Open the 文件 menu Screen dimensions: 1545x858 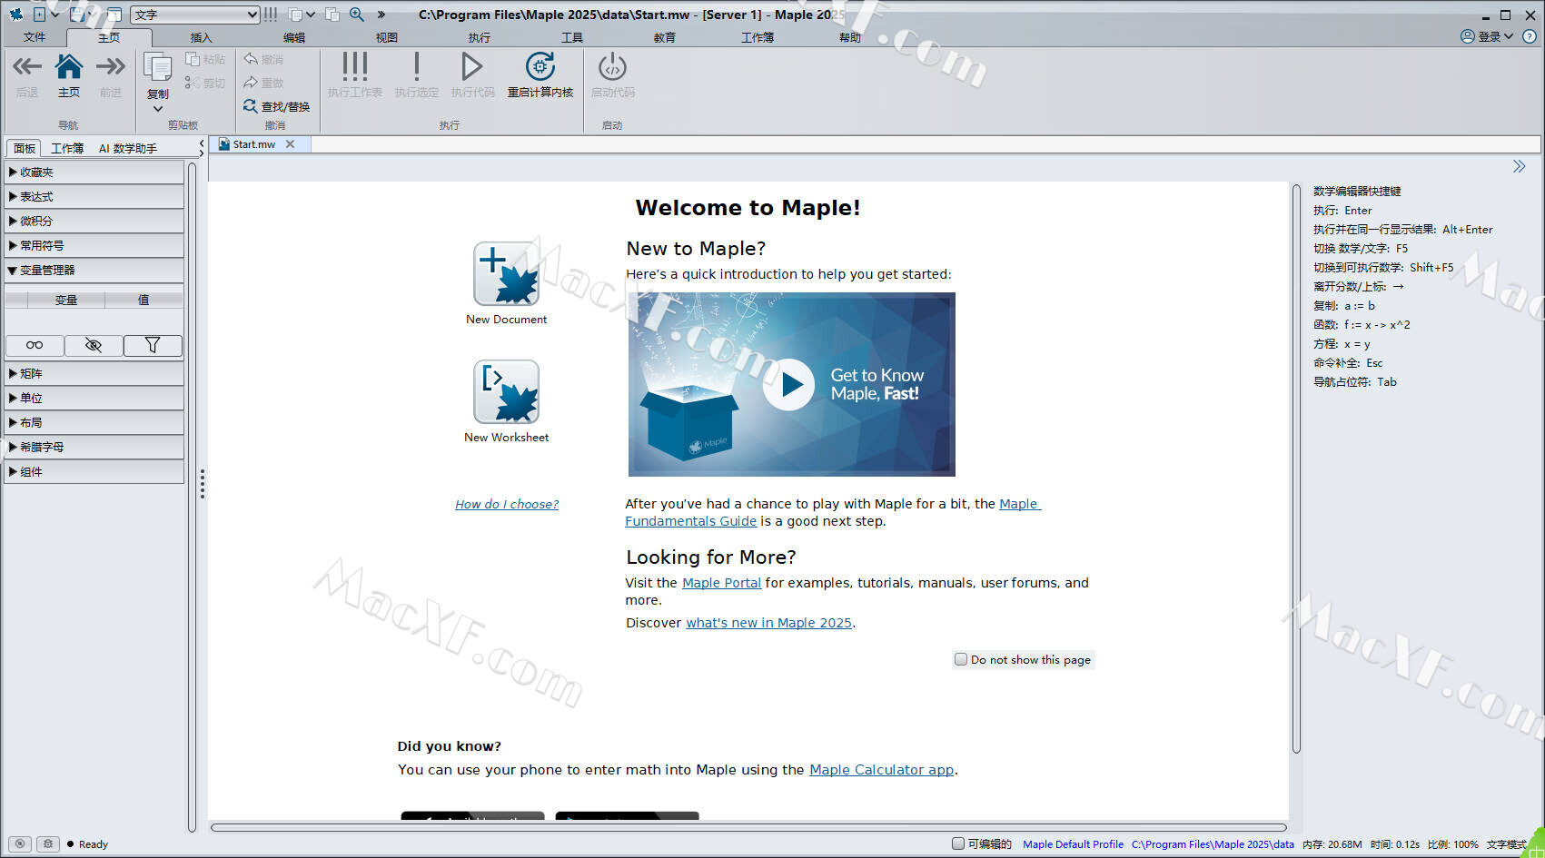35,37
